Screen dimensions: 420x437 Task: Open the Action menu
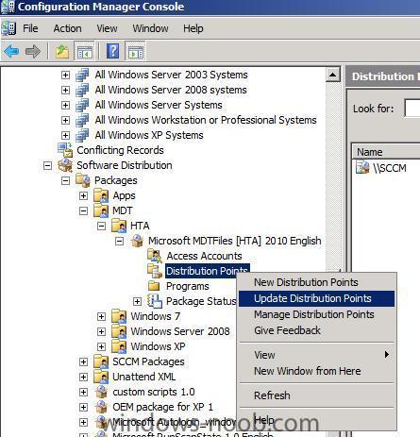click(x=67, y=28)
